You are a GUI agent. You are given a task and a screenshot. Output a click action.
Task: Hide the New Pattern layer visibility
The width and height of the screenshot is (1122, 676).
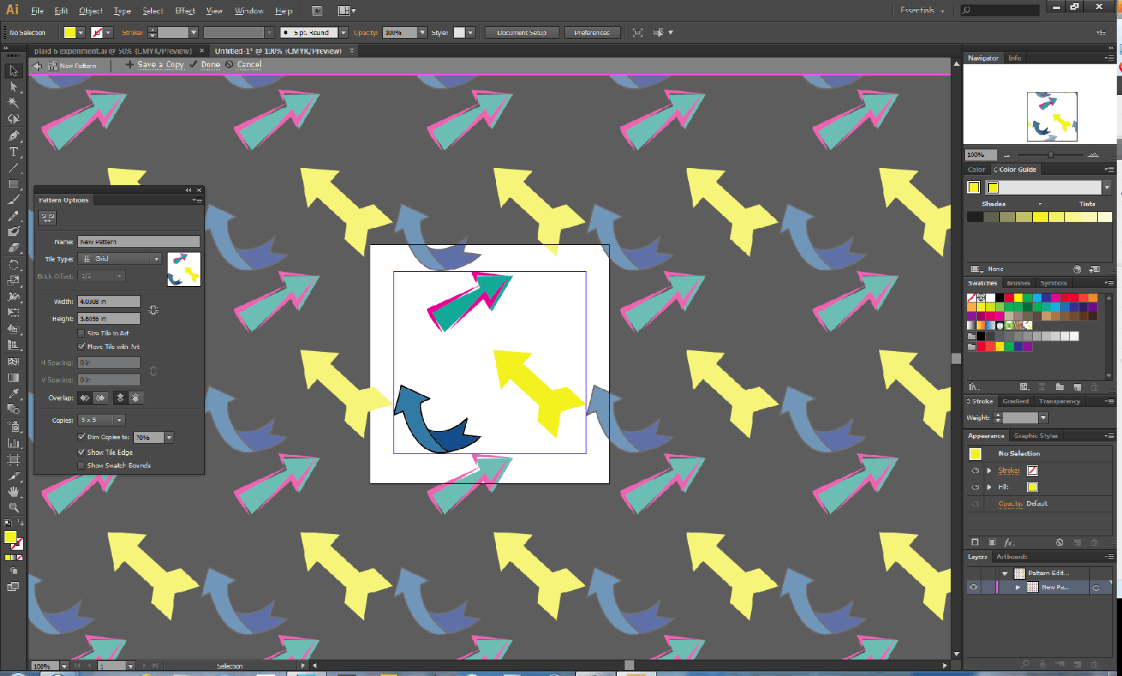[x=973, y=587]
